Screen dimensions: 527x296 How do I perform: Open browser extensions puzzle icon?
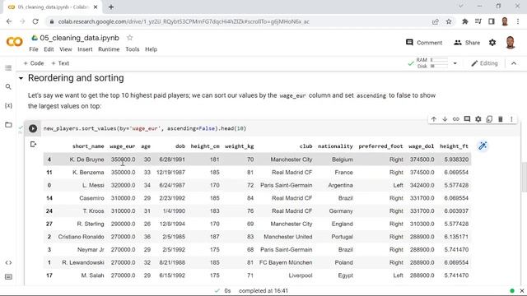464,21
